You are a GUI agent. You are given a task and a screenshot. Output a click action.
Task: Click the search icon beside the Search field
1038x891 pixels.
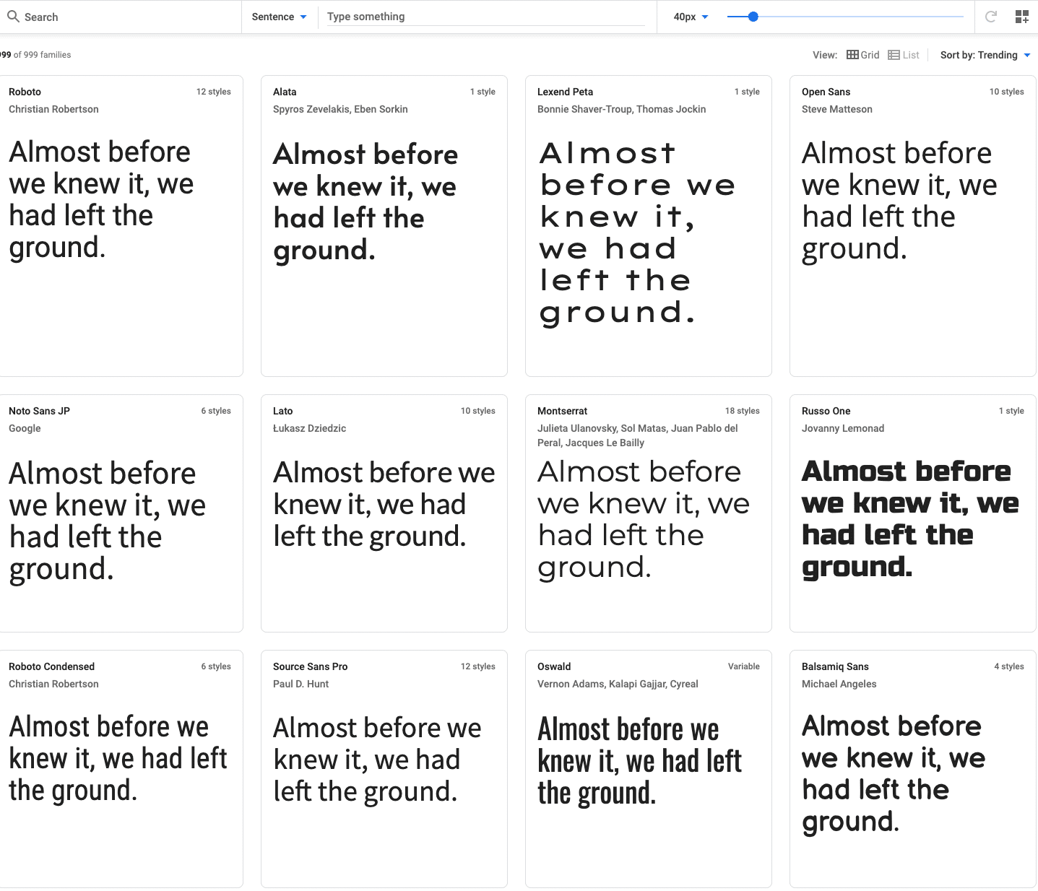coord(12,16)
